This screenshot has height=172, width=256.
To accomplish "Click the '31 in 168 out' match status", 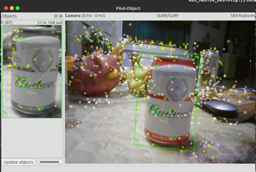I will (x=50, y=22).
